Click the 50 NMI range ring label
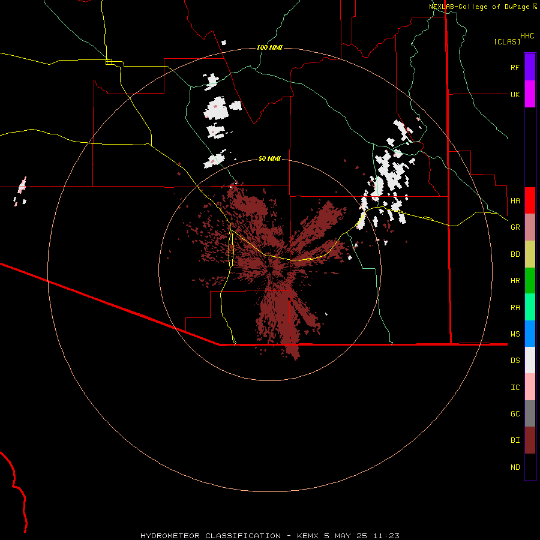540x540 pixels. tap(269, 158)
